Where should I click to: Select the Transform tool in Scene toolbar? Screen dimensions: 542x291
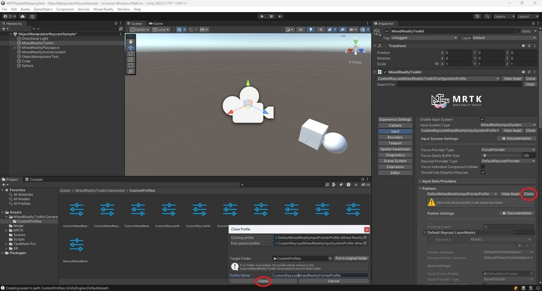coord(131,71)
